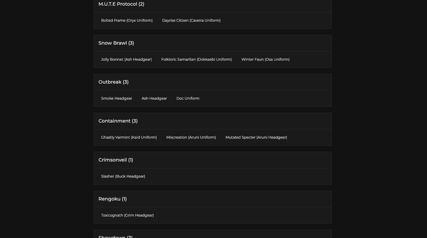
Task: Click Miscreation (Aruni Uniform) item
Action: coord(191,137)
